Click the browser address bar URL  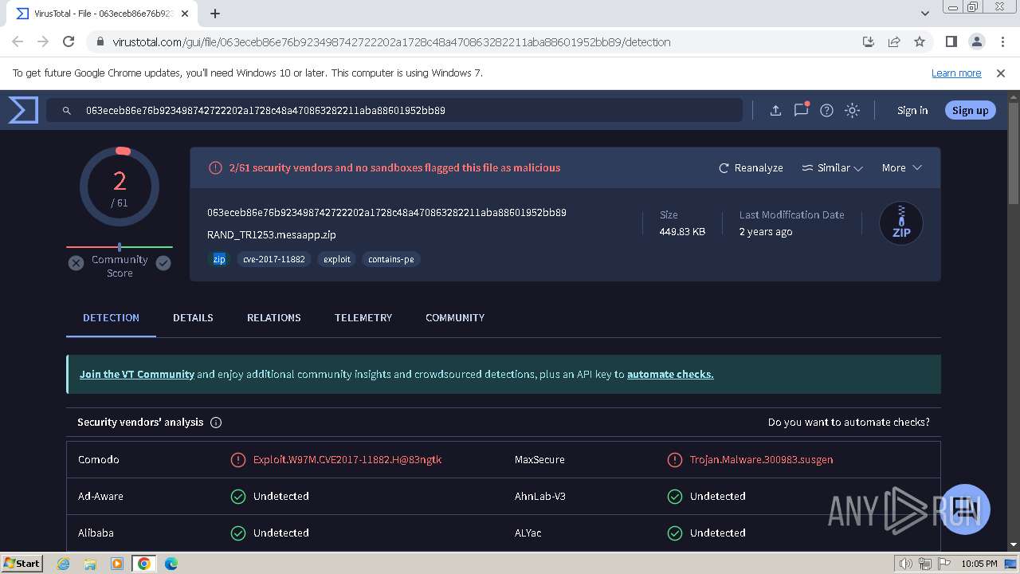(x=391, y=42)
